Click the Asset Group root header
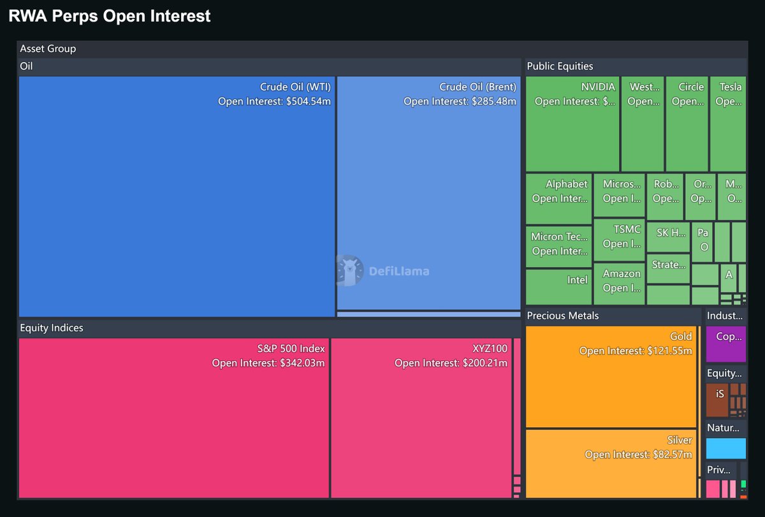The image size is (765, 517). pyautogui.click(x=382, y=48)
